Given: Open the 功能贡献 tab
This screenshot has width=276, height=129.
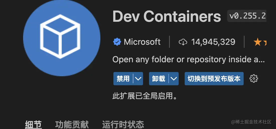Looking at the screenshot, I should pyautogui.click(x=72, y=124).
